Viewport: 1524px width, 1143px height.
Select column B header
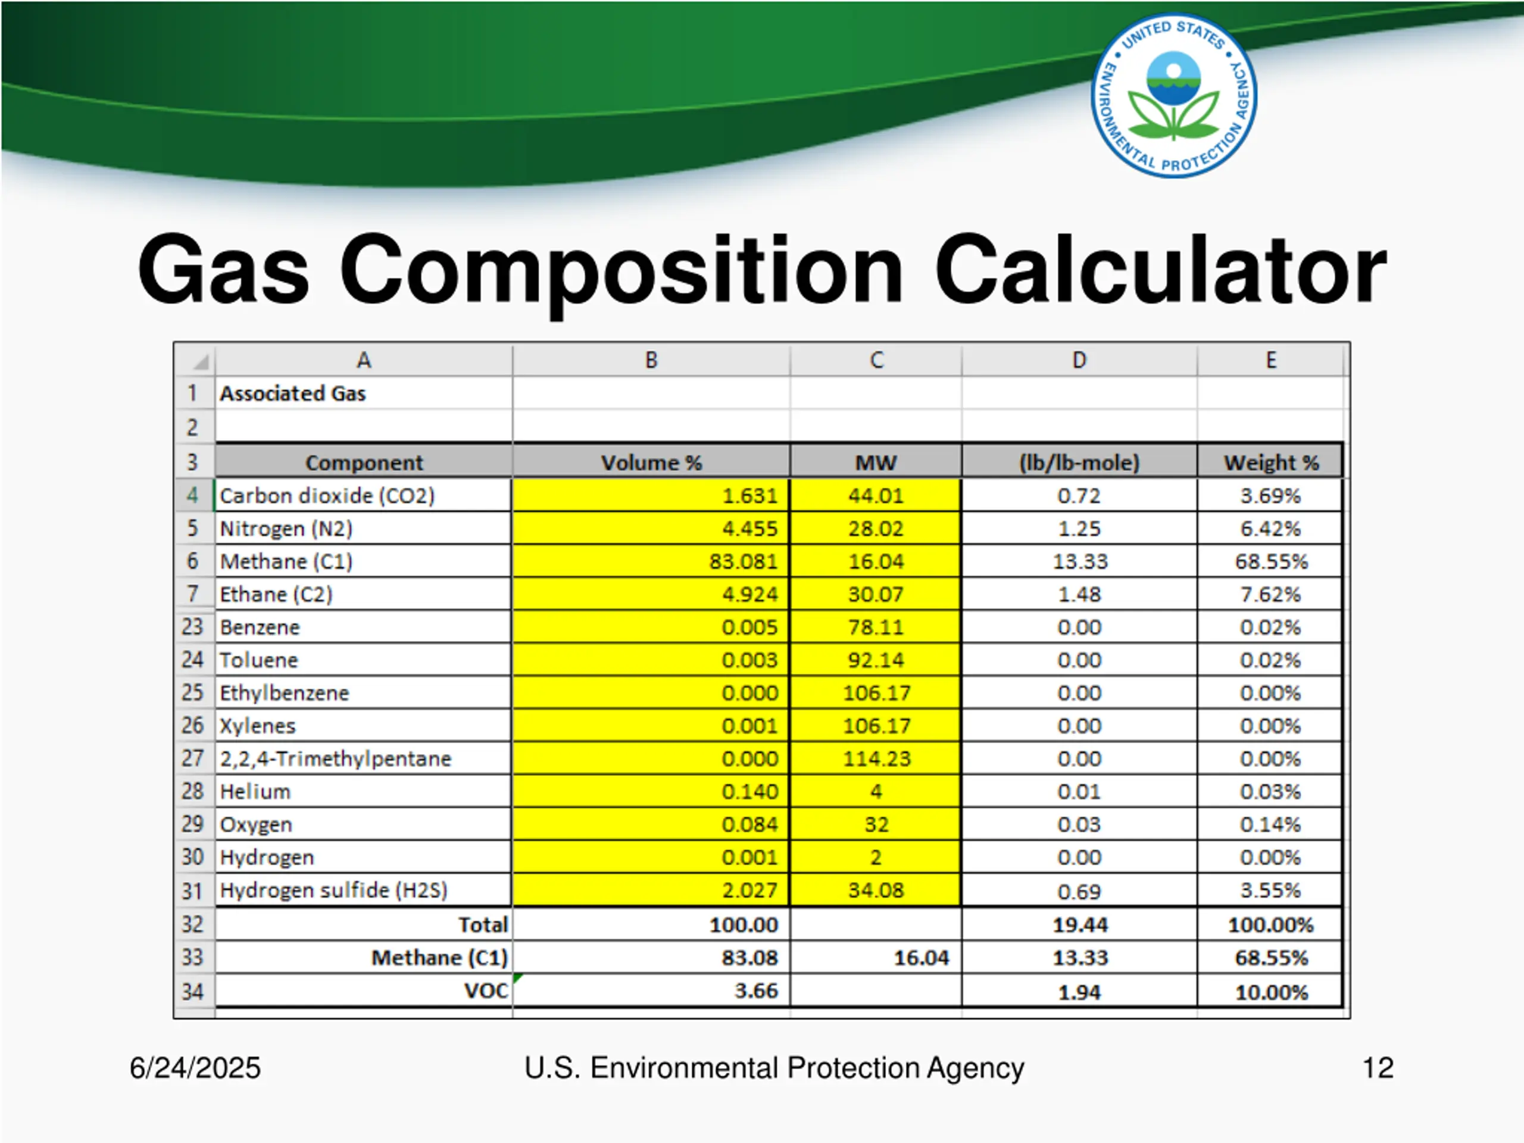pos(651,360)
